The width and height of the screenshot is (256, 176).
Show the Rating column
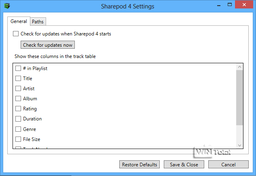coord(18,108)
